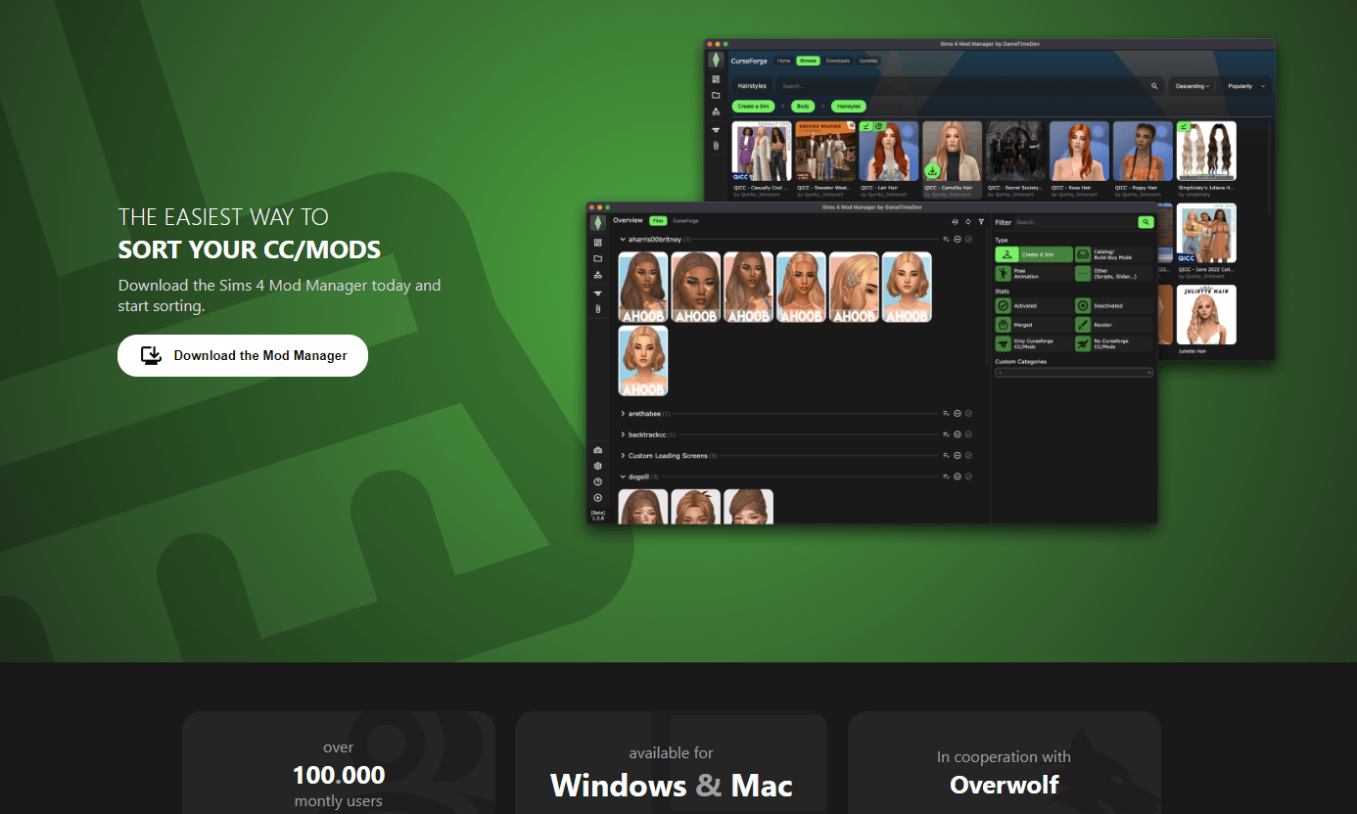Click the refresh icon in Overview toolbar
The width and height of the screenshot is (1357, 814).
967,222
